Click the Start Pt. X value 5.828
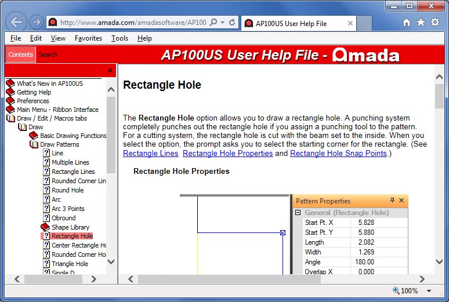Image resolution: width=449 pixels, height=302 pixels. (366, 223)
